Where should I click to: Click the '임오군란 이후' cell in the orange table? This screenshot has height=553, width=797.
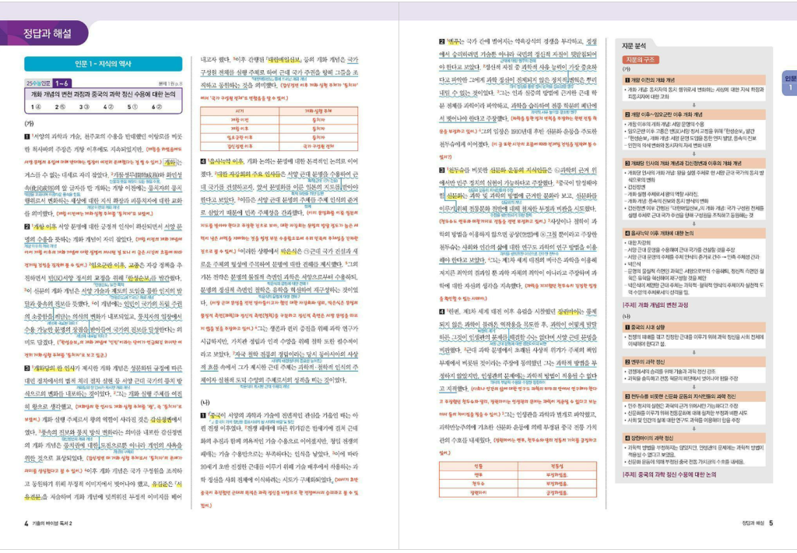click(x=240, y=137)
